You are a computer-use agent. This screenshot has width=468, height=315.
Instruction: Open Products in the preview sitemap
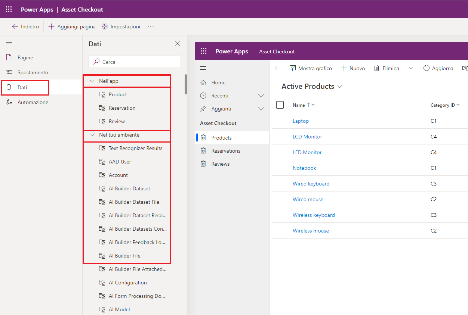coord(232,138)
